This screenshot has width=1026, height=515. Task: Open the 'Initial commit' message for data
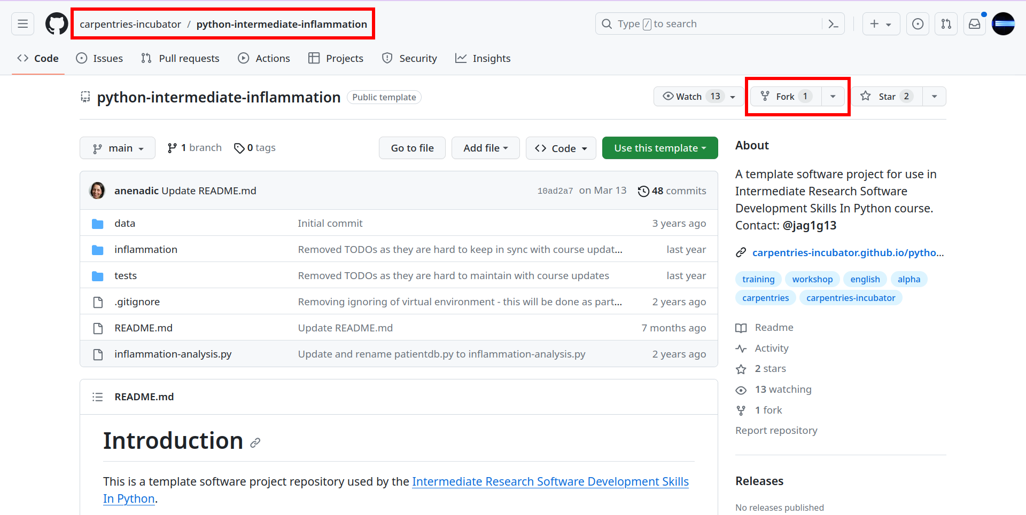point(330,224)
